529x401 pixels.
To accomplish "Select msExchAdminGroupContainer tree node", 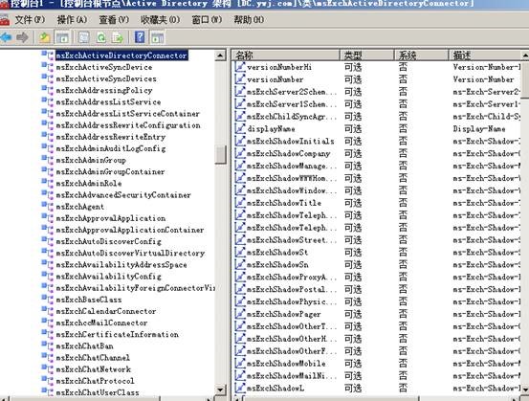I will [110, 172].
